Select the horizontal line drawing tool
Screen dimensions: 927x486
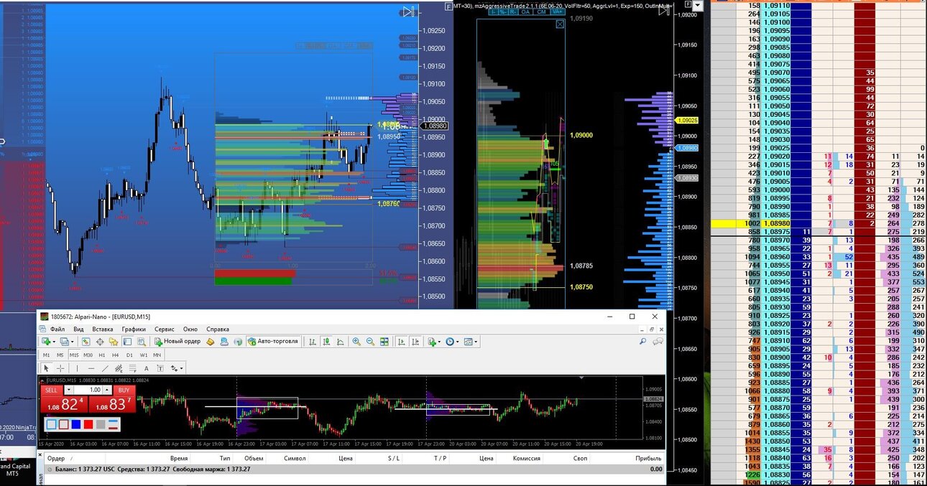(x=91, y=368)
